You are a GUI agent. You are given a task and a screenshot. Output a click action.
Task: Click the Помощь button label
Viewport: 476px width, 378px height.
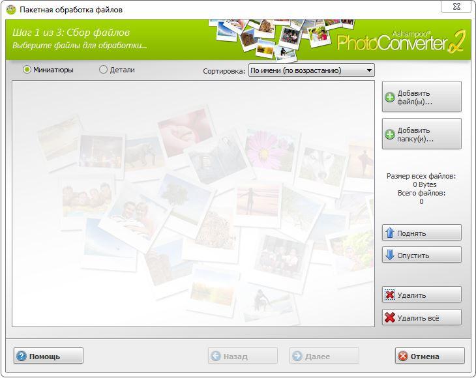click(44, 356)
